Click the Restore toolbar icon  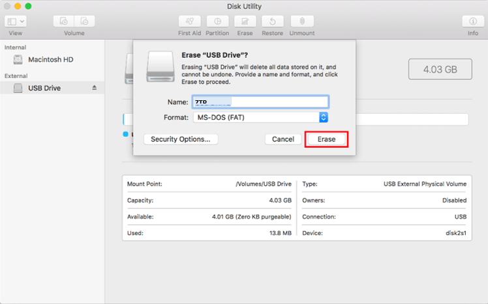coord(272,21)
